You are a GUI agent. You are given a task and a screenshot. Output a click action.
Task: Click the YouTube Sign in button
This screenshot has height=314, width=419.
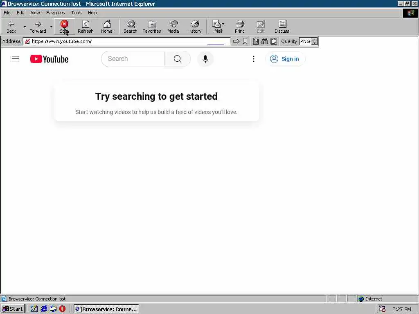click(285, 59)
